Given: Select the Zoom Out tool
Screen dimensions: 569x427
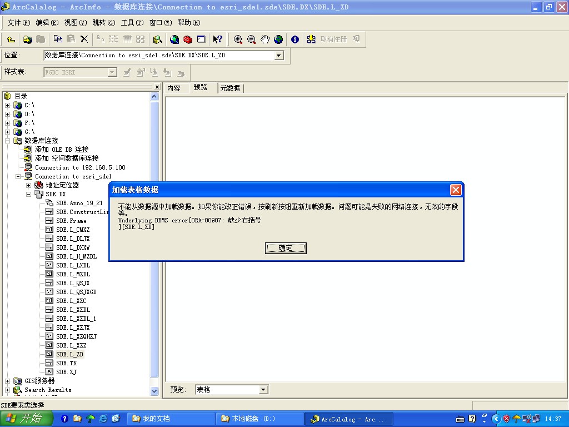Looking at the screenshot, I should tap(251, 39).
